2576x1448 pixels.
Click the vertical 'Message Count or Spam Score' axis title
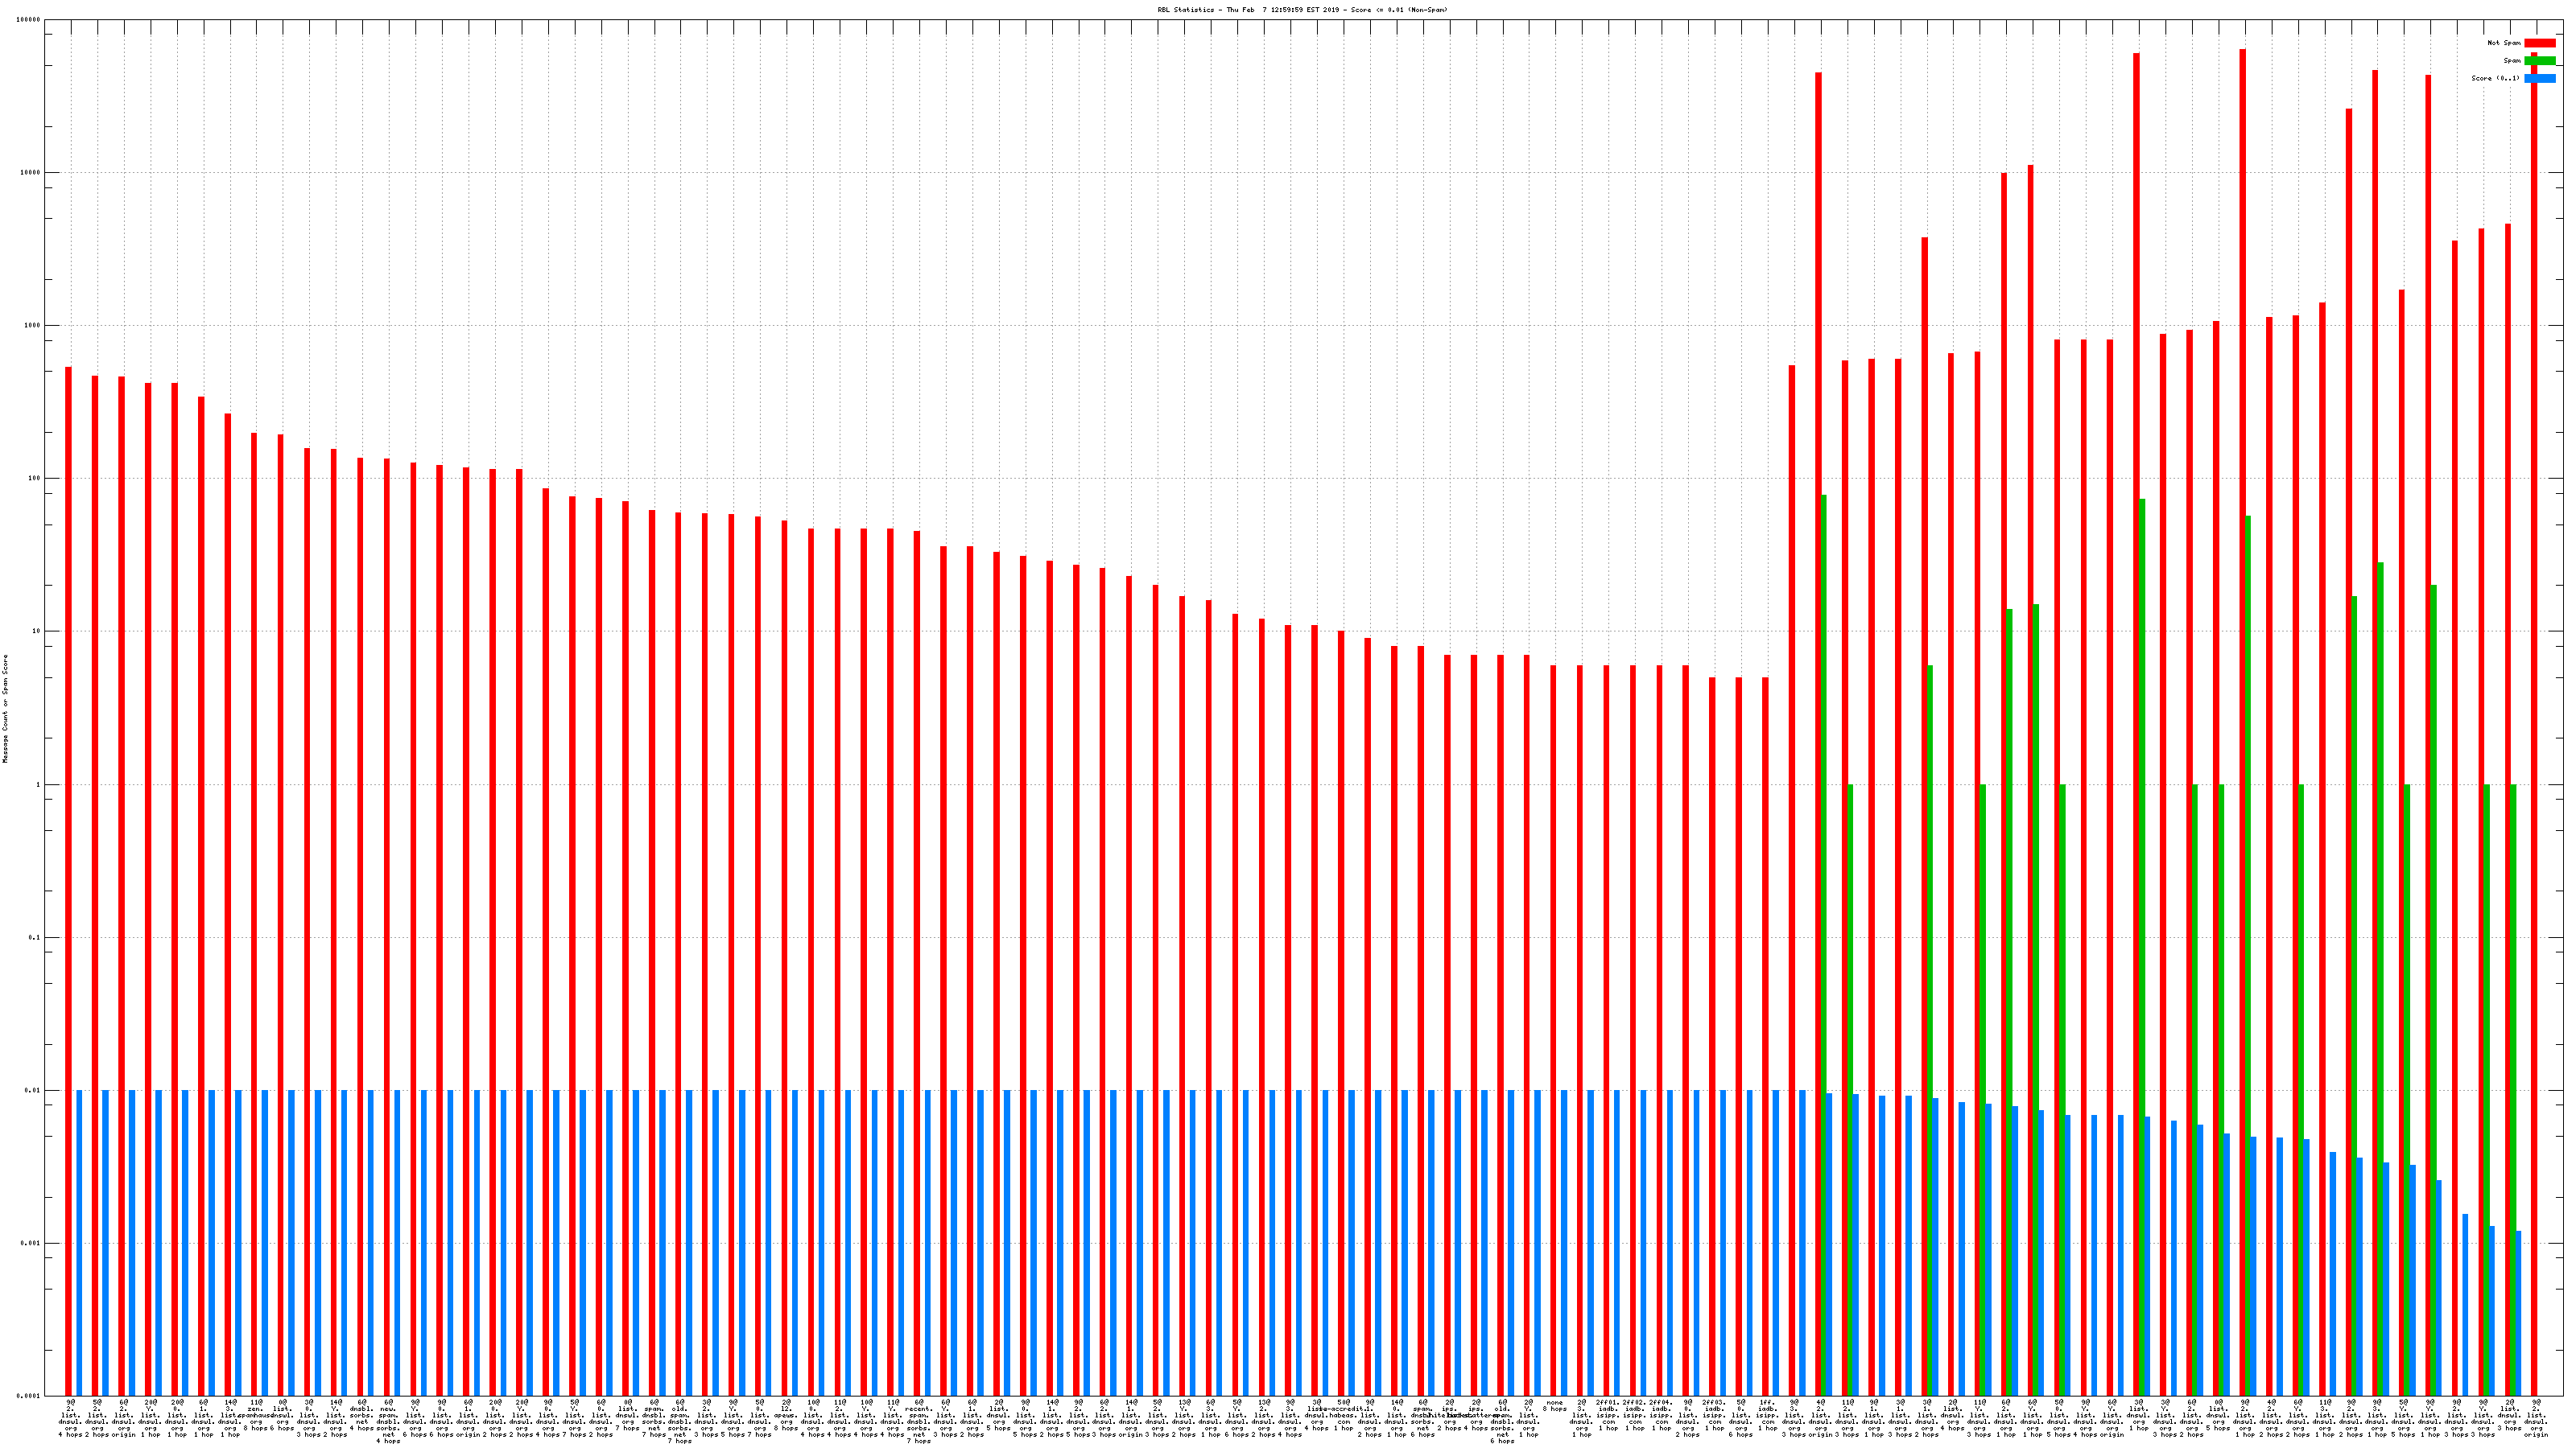[5, 709]
